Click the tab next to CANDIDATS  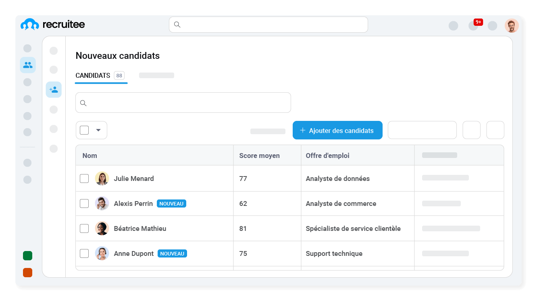156,75
